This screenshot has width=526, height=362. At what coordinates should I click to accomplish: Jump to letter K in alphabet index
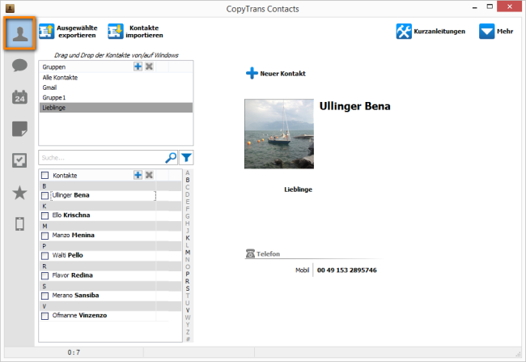coord(188,238)
